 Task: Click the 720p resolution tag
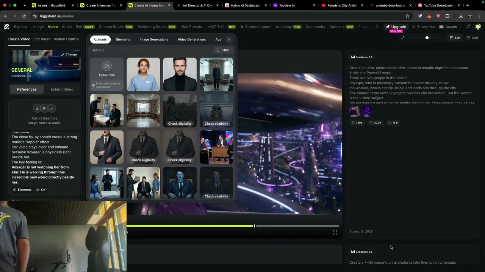357,122
